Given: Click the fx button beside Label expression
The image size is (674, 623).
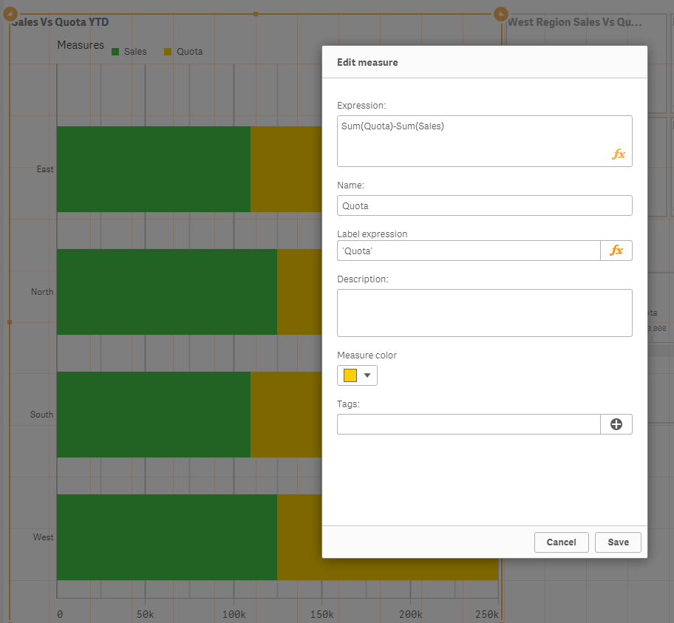Looking at the screenshot, I should tap(616, 251).
